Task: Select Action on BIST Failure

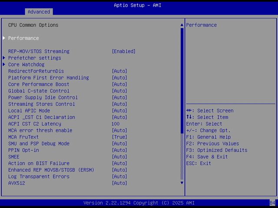Action: point(39,163)
